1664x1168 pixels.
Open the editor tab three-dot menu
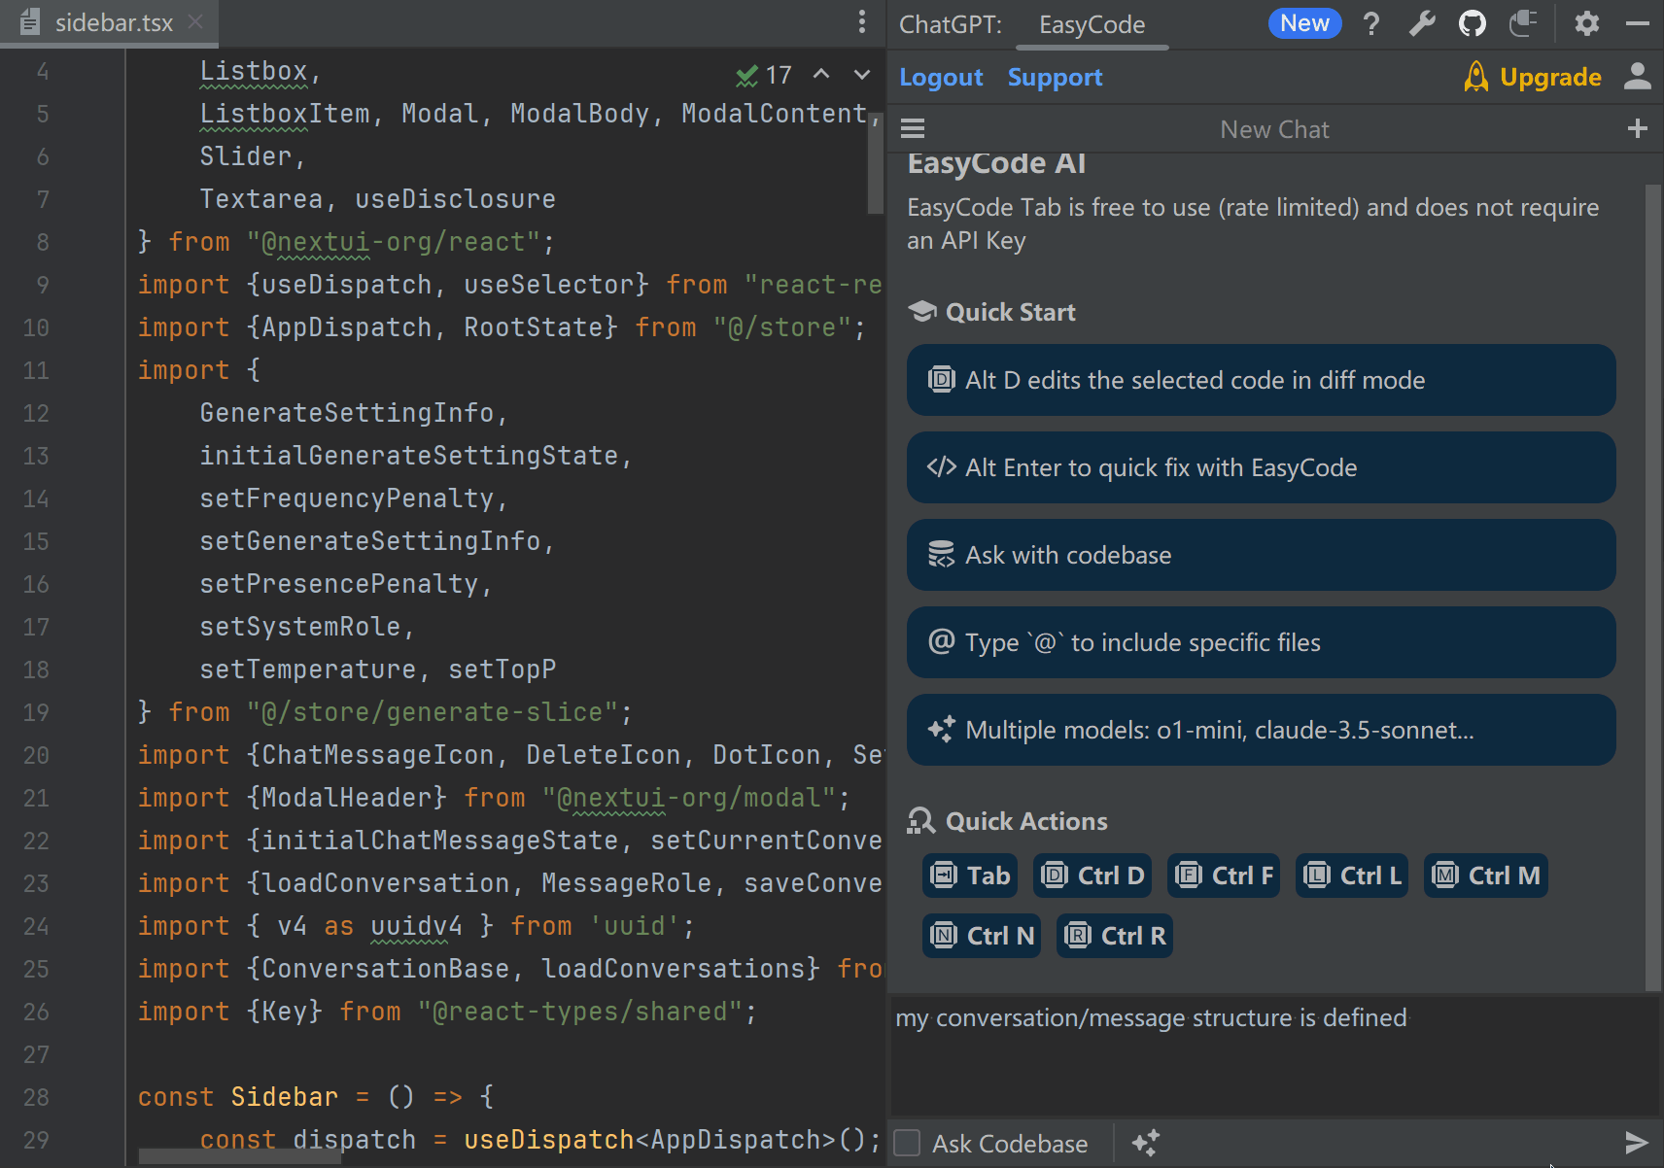(861, 22)
